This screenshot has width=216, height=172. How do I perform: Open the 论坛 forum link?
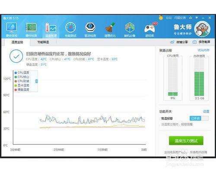tap(169, 18)
